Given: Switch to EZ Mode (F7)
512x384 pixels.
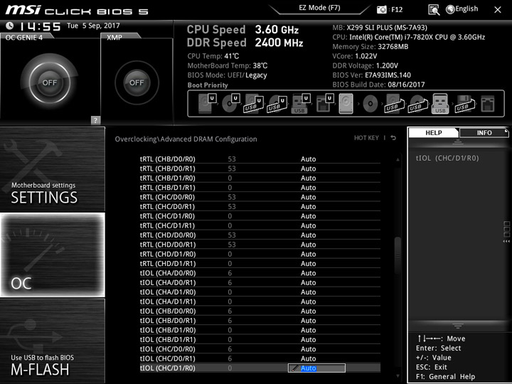Looking at the screenshot, I should [320, 8].
